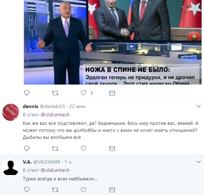
Task: Reply to V.A.'s tweet
Action: tap(27, 190)
